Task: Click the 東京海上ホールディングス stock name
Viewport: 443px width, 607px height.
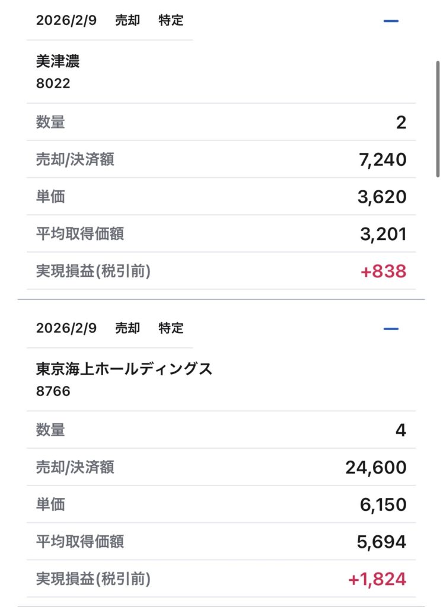Action: [x=124, y=369]
